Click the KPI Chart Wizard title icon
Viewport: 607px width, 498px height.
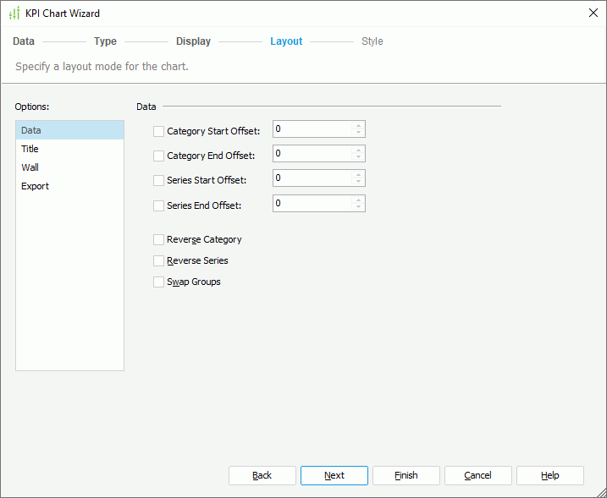click(14, 14)
